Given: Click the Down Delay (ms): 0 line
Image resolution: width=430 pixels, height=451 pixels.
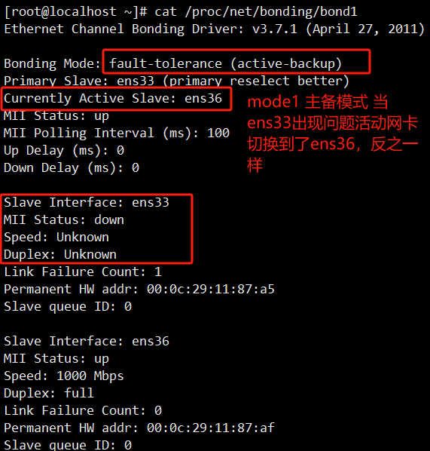Looking at the screenshot, I should tap(72, 168).
